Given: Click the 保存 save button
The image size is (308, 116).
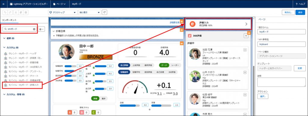Looking at the screenshot, I should pyautogui.click(x=300, y=12).
